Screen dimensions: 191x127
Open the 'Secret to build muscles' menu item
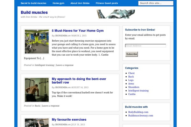click(33, 3)
